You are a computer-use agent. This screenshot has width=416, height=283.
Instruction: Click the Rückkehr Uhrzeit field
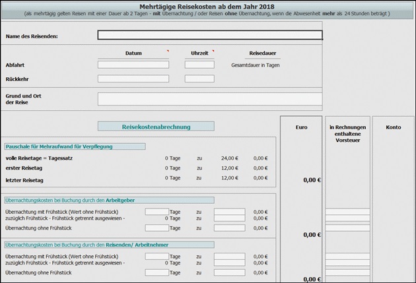[199, 79]
